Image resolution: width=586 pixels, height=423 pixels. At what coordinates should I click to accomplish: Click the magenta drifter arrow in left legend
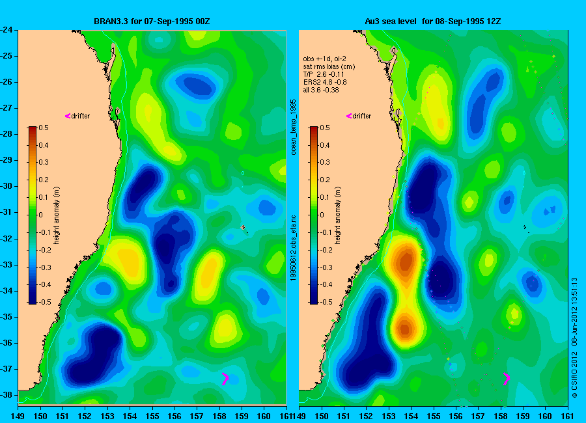coord(68,116)
